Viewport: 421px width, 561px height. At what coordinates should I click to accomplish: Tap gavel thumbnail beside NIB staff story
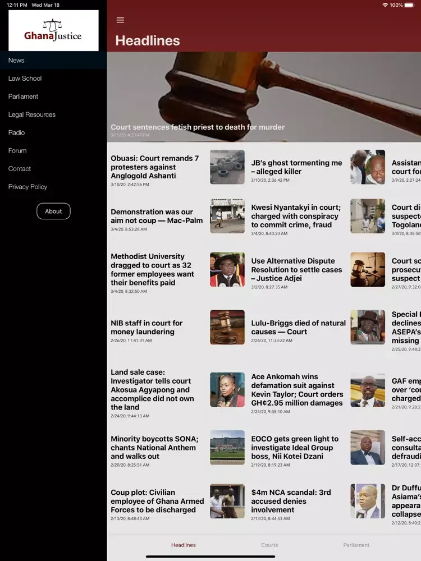tap(227, 328)
